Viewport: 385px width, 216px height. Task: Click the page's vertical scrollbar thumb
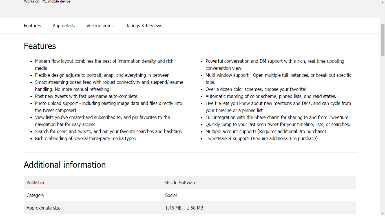[382, 40]
